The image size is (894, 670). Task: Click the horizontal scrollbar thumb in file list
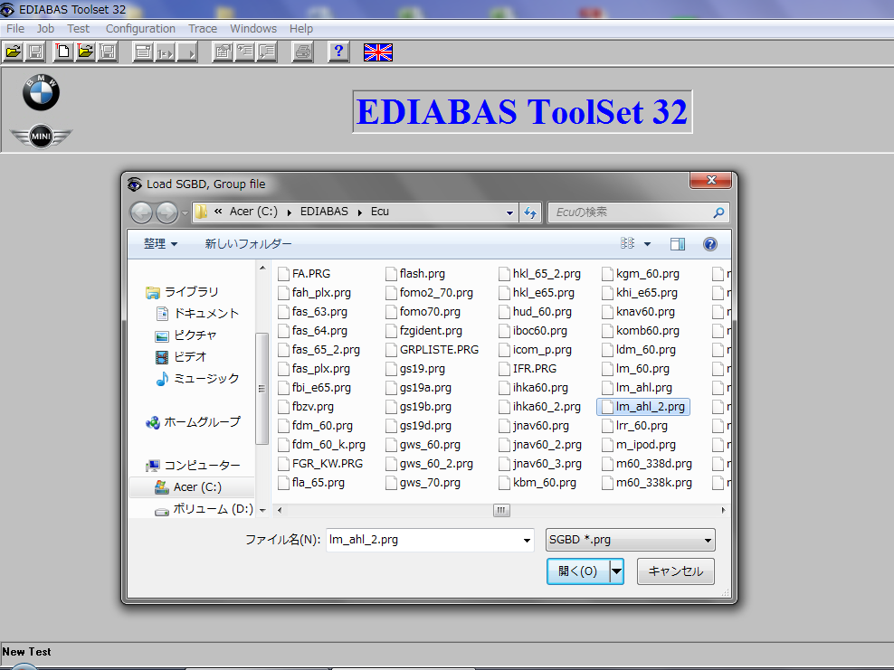click(501, 510)
